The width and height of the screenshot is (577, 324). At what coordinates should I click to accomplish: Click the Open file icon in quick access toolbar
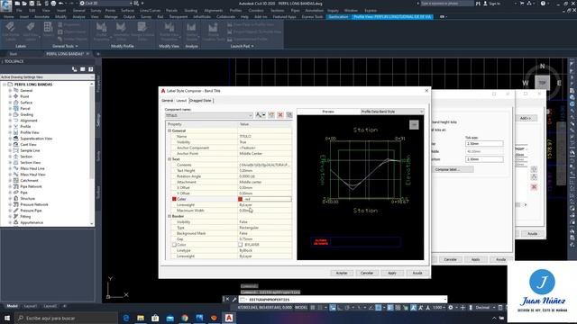click(24, 4)
